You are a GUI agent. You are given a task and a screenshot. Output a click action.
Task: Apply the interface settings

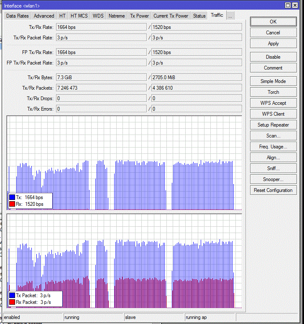pyautogui.click(x=273, y=44)
